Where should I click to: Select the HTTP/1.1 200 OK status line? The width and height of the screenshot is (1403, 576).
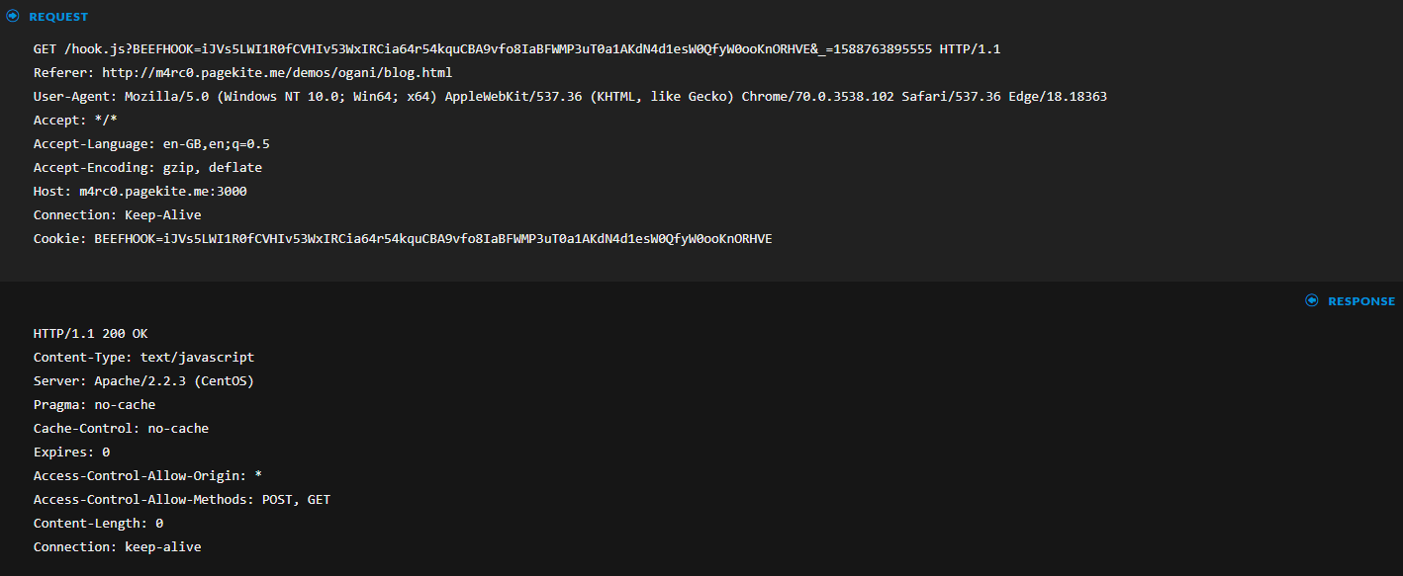91,334
